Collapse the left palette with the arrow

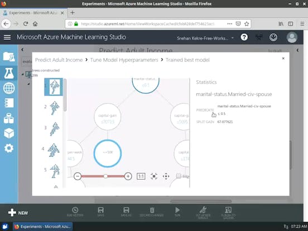pos(22,50)
